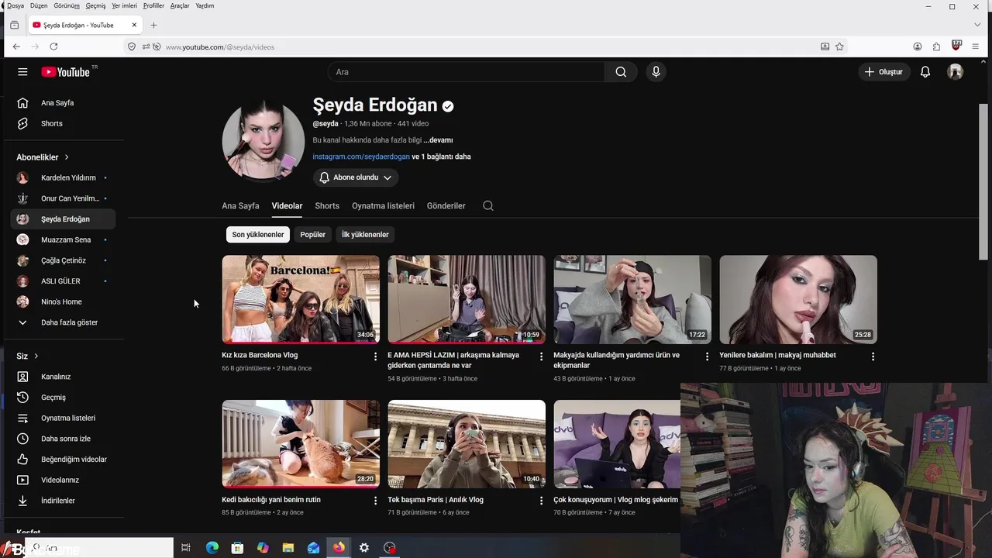Play the Yenilere bakalım makyaj muhabbet thumbnail
992x558 pixels.
[798, 299]
